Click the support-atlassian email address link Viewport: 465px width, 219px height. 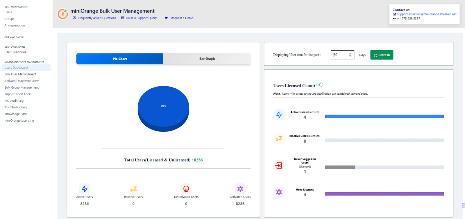tap(427, 14)
